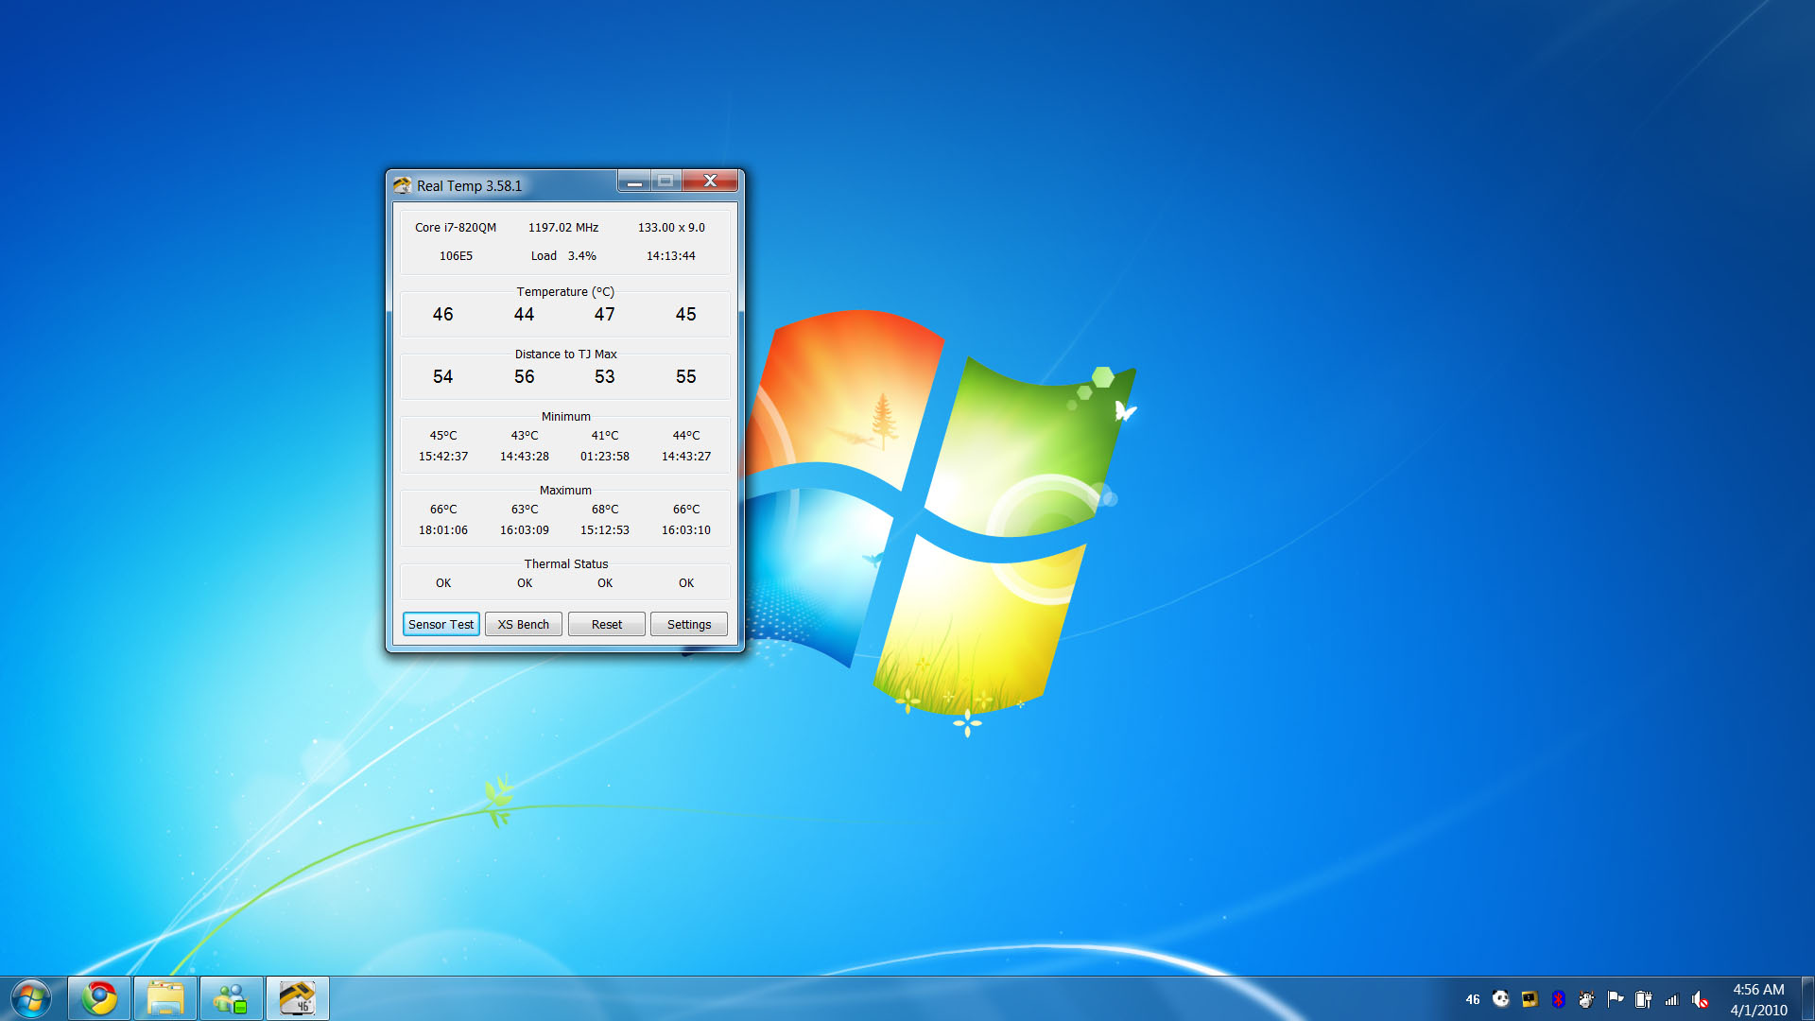
Task: Click the core temperature reading 47
Action: point(605,315)
